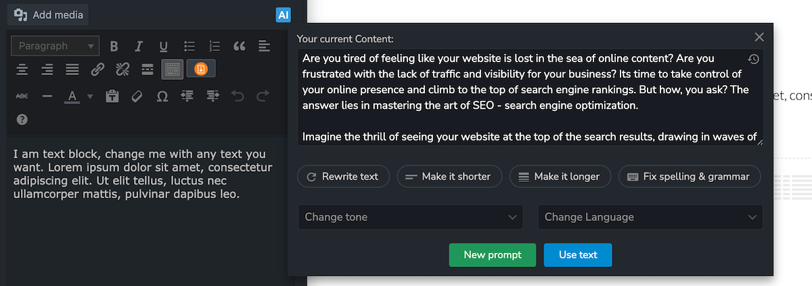Toggle italic formatting
The height and width of the screenshot is (286, 812).
[139, 46]
